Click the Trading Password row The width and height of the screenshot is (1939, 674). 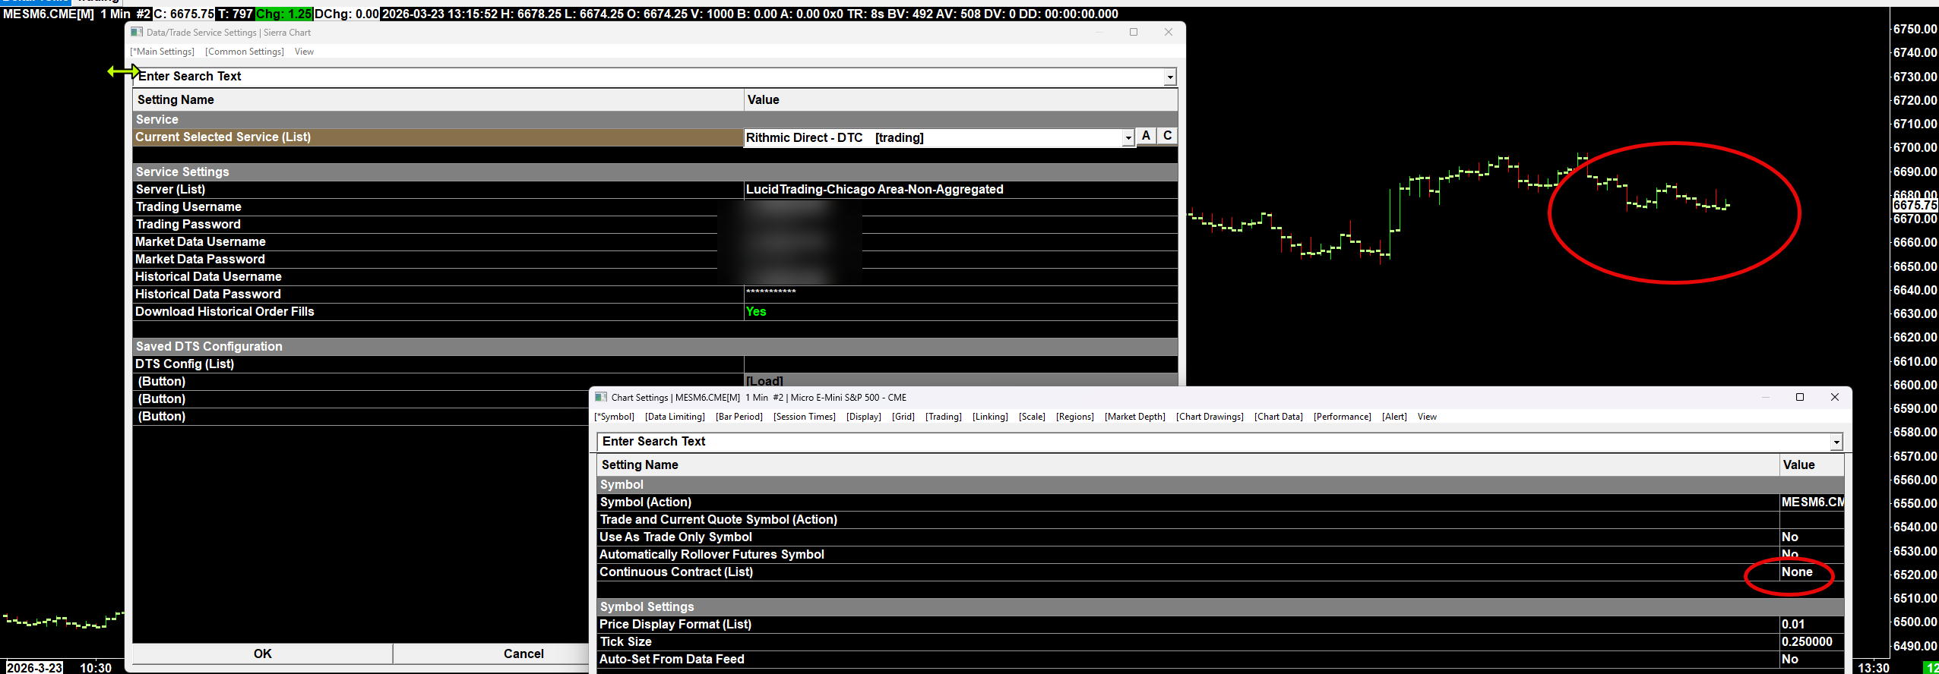click(655, 225)
